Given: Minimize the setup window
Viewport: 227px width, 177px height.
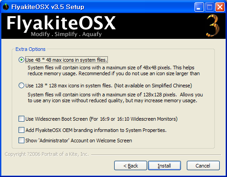Looking at the screenshot, I should [199, 7].
